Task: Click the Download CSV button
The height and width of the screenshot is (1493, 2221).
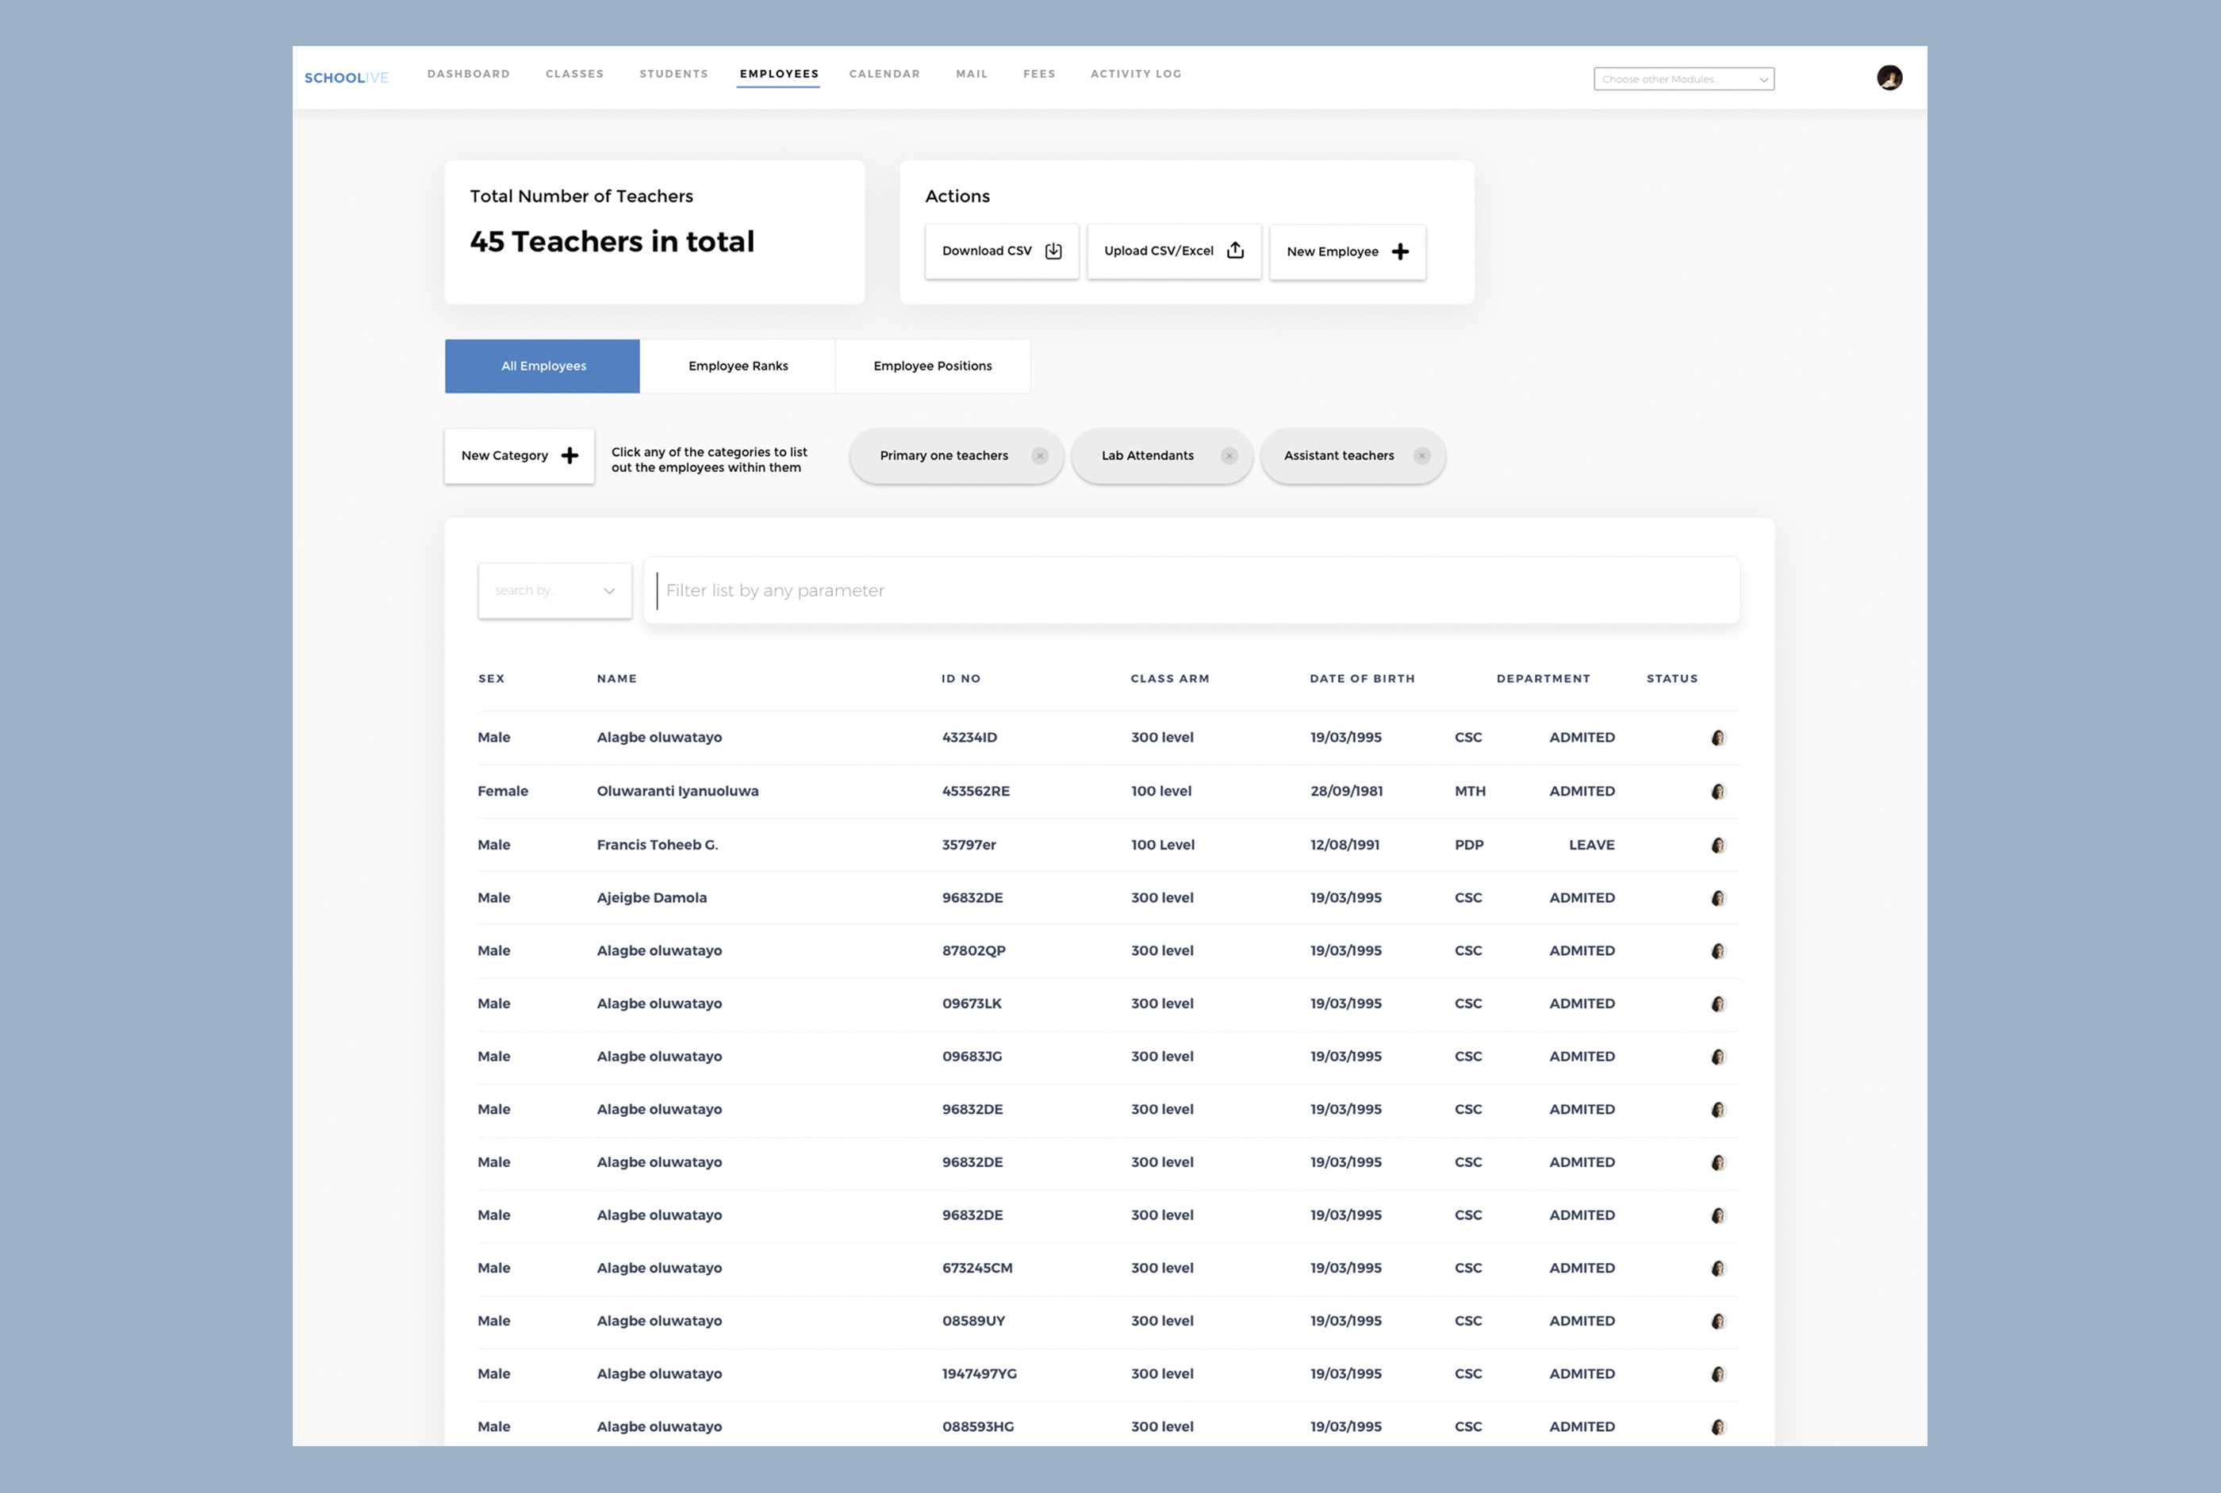Action: pyautogui.click(x=1002, y=251)
